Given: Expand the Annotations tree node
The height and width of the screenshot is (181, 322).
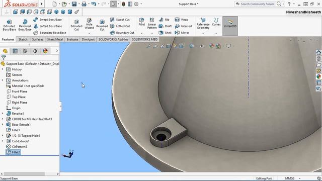Looking at the screenshot, I should point(3,80).
